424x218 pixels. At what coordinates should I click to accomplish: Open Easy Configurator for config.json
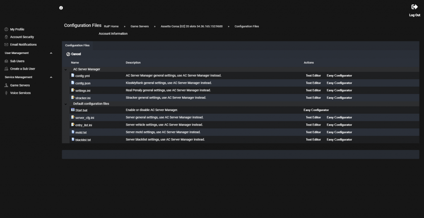(339, 83)
